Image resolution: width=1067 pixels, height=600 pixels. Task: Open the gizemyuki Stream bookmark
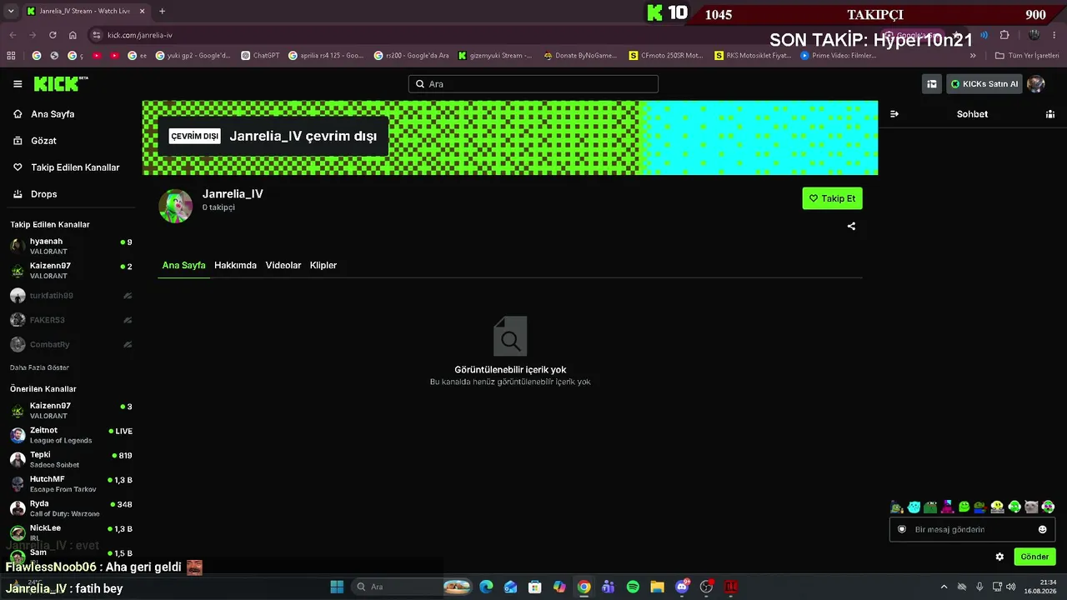495,56
